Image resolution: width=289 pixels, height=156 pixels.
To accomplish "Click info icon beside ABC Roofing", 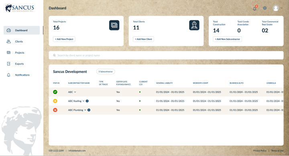I will tap(87, 101).
